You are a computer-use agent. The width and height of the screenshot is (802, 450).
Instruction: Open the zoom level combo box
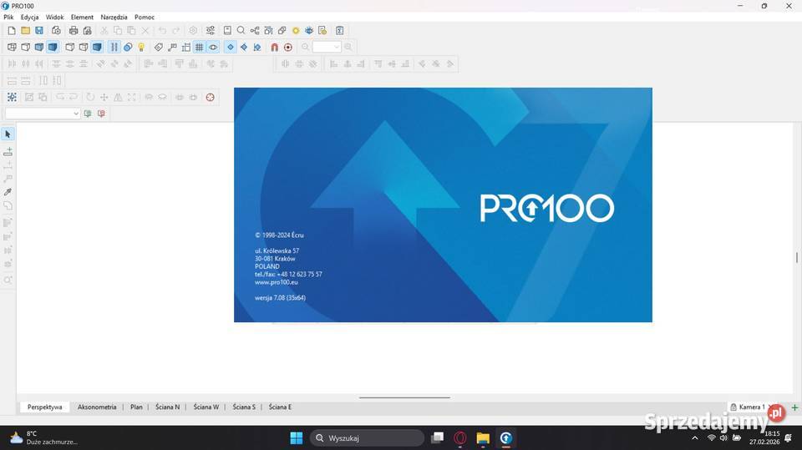[x=327, y=47]
